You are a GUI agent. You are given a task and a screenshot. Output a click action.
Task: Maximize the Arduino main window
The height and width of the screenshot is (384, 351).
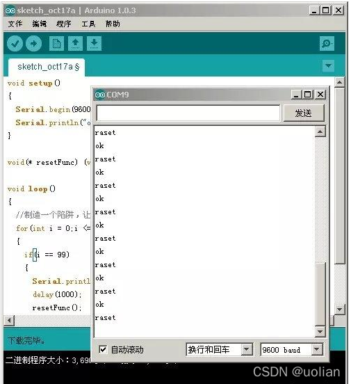coord(326,10)
